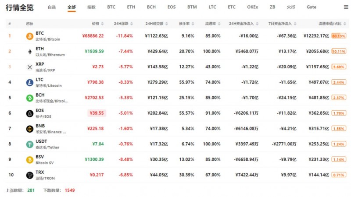Viewport: 351px width, 197px height.
Task: Click the Tether USDT icon
Action: 29,144
